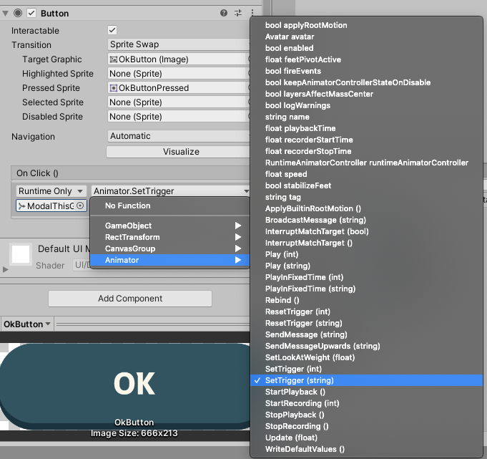Click the OK button sprite preview

125,386
